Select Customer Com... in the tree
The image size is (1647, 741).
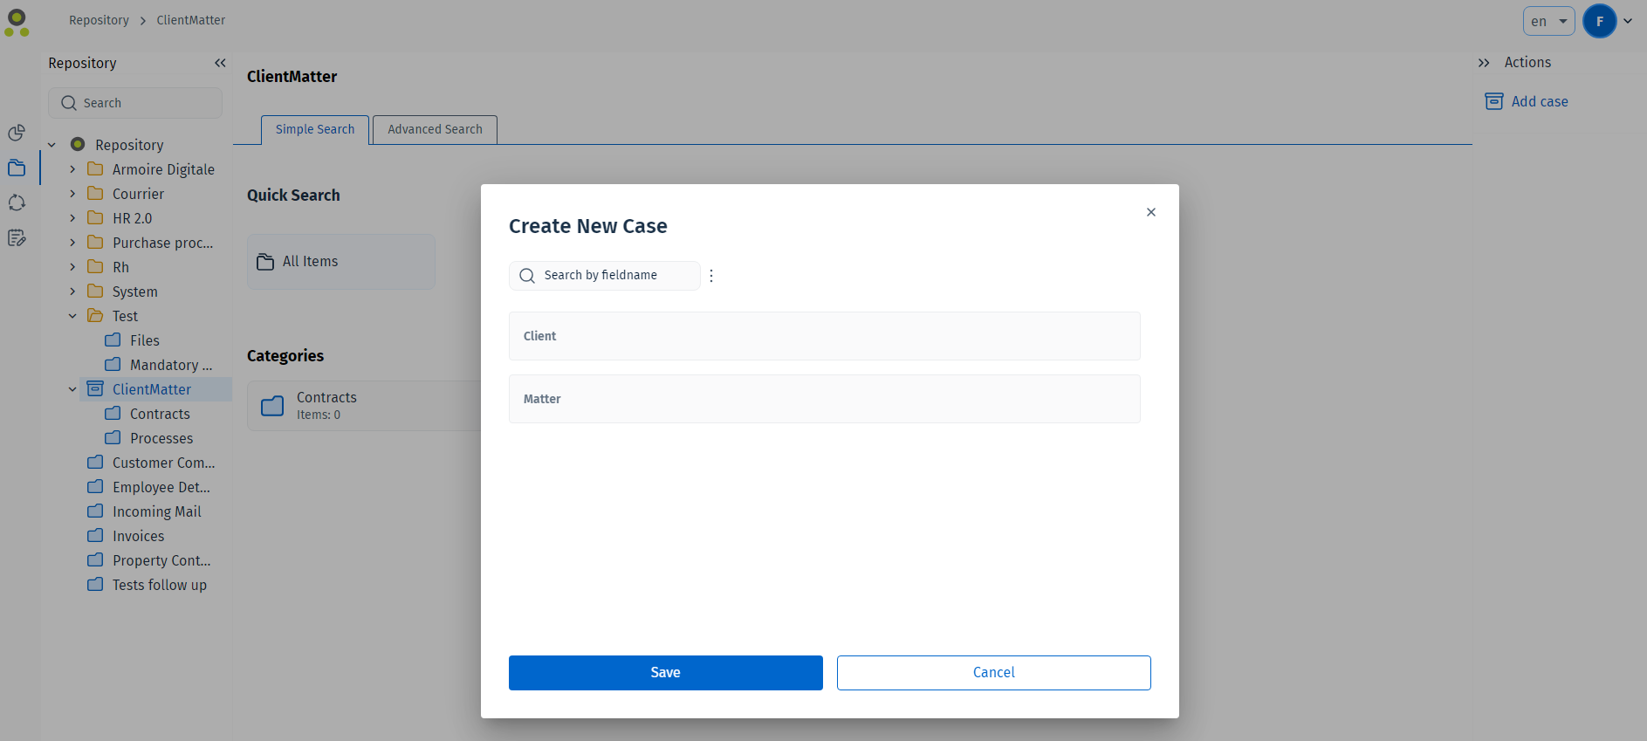163,463
